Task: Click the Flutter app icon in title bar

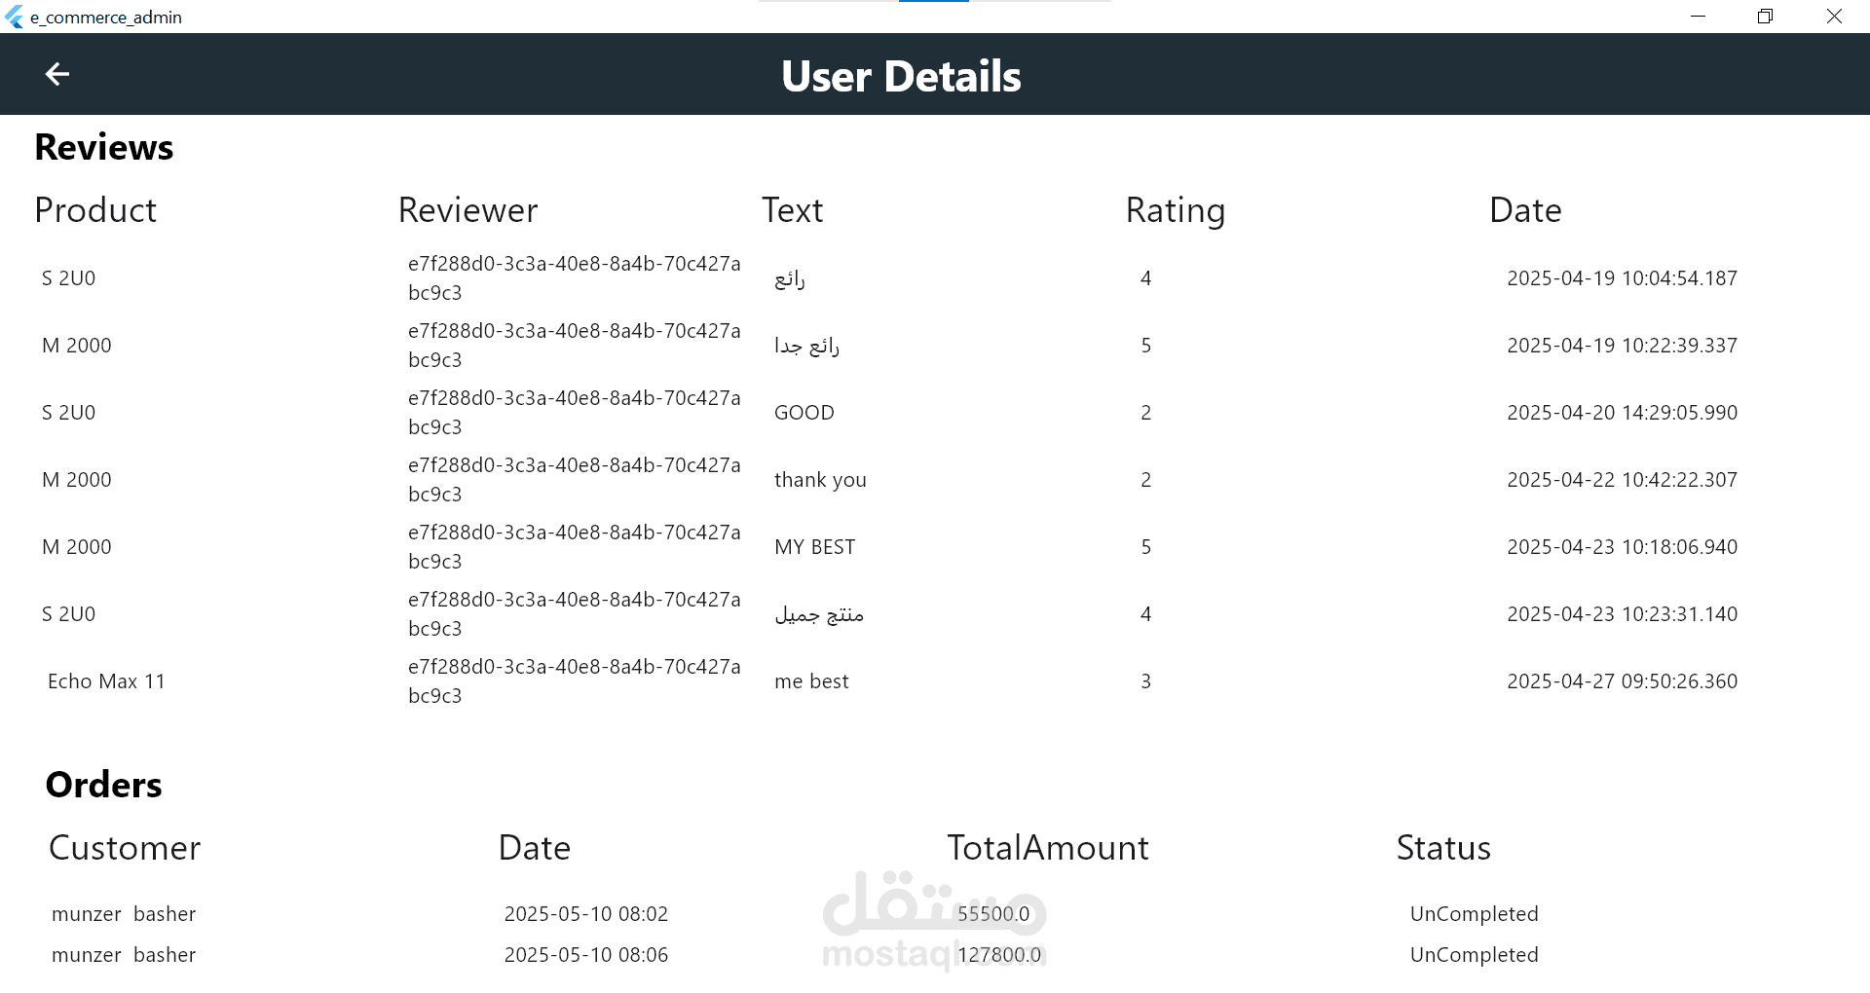Action: click(14, 17)
